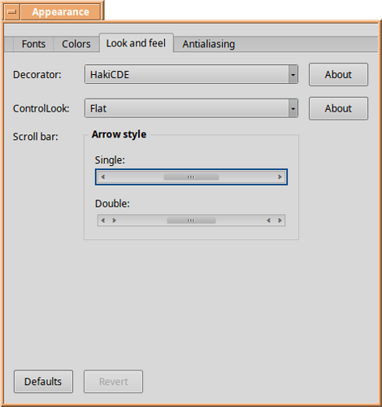Click the Double scroll bar thumb

tap(191, 221)
